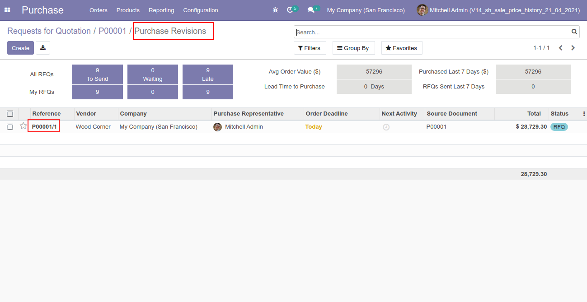This screenshot has width=587, height=302.
Task: Click the Create button
Action: point(20,48)
